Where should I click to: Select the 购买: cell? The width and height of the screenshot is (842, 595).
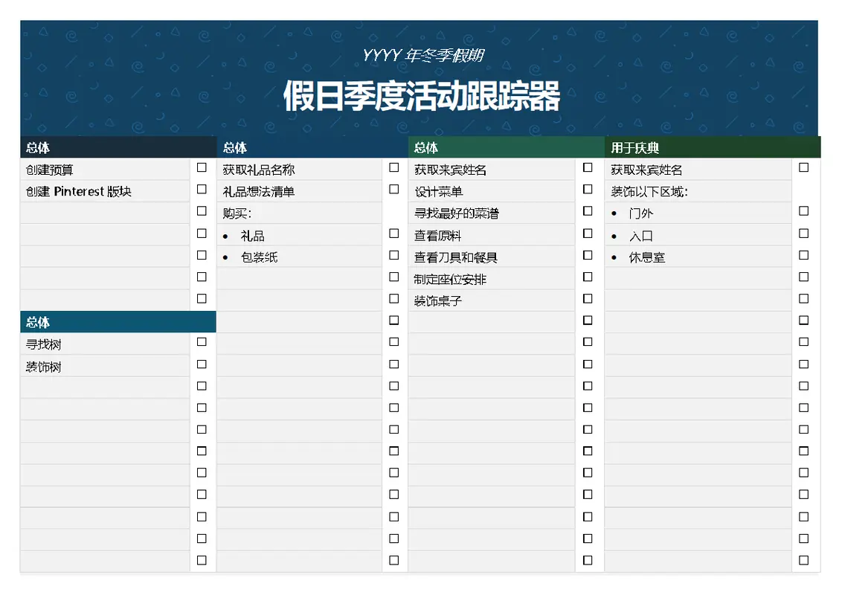(x=300, y=213)
